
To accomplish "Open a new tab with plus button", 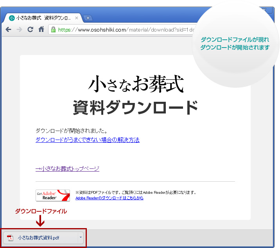I will click(x=88, y=18).
